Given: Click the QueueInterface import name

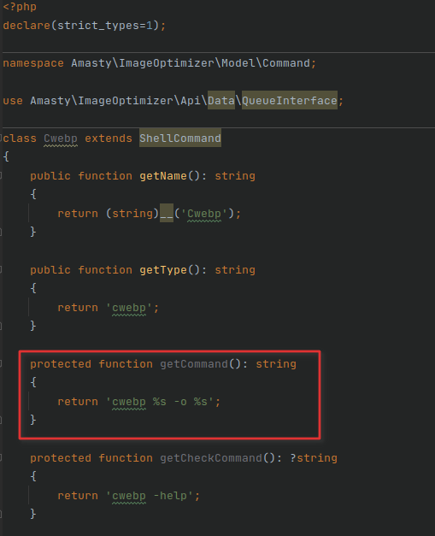Looking at the screenshot, I should (290, 101).
